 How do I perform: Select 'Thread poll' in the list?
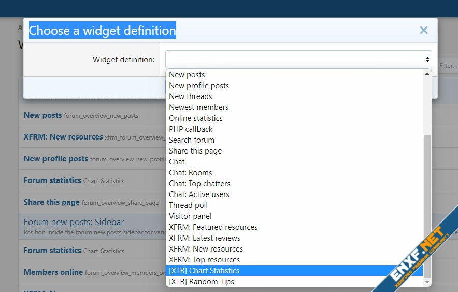click(x=188, y=205)
